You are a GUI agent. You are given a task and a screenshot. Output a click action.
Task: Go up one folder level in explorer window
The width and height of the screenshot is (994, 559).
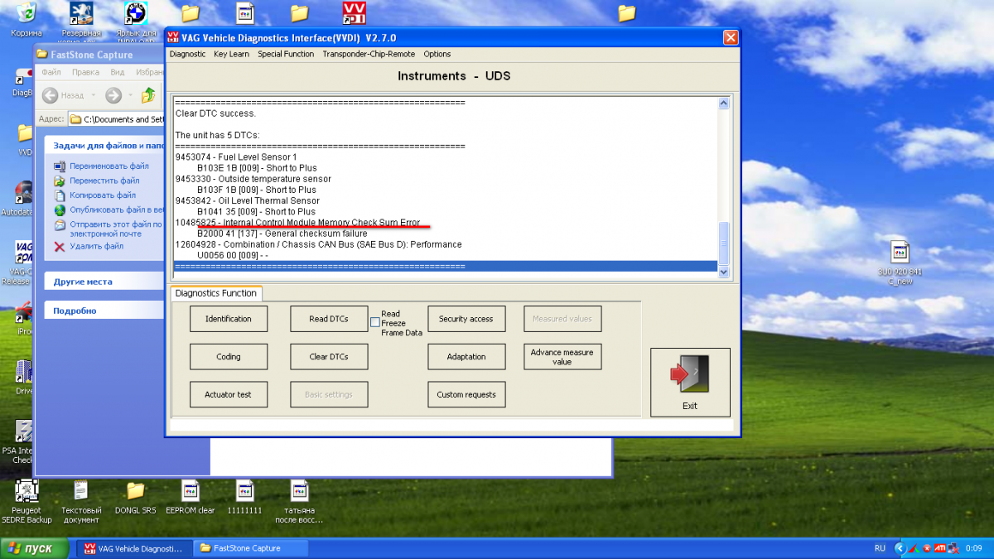tap(148, 95)
